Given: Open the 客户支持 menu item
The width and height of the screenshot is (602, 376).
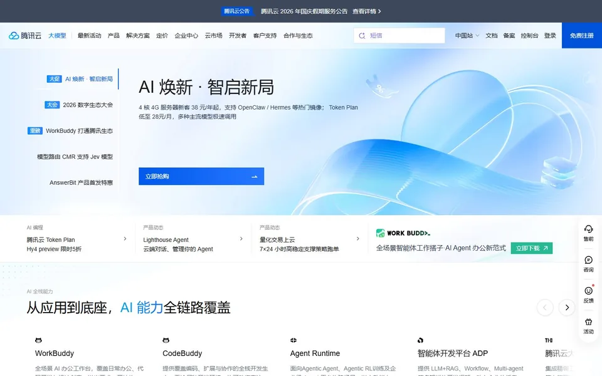Looking at the screenshot, I should [265, 36].
